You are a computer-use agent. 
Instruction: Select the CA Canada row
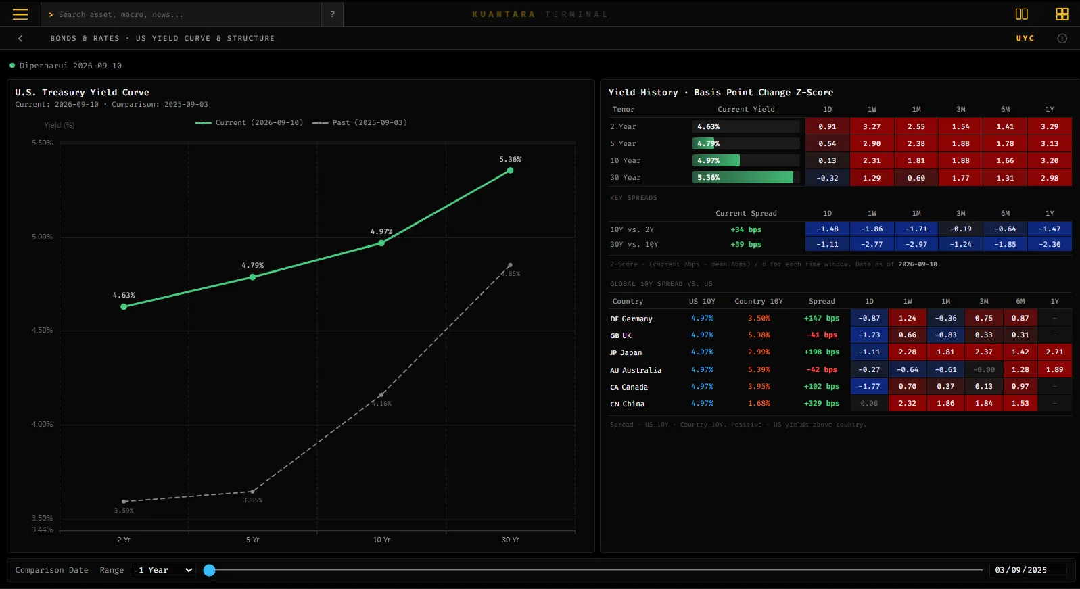[x=841, y=387]
